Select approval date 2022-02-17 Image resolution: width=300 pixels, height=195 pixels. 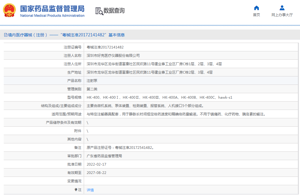pos(96,164)
